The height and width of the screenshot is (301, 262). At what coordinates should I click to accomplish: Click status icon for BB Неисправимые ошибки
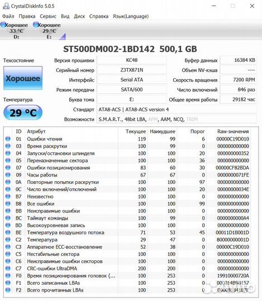click(x=8, y=211)
